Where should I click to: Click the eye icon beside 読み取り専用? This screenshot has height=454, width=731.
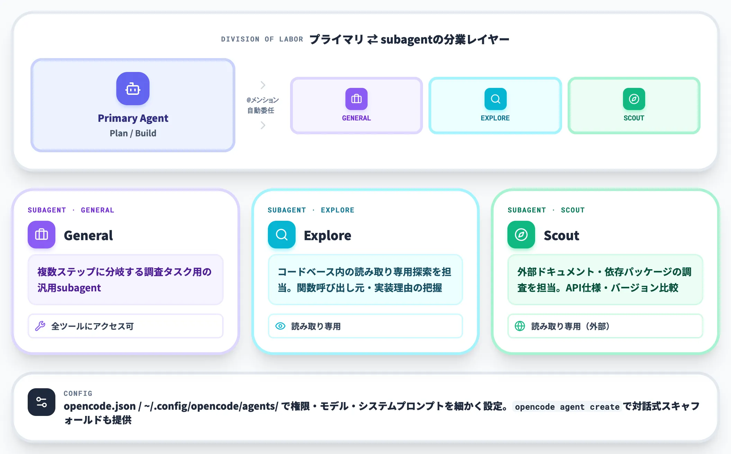280,326
